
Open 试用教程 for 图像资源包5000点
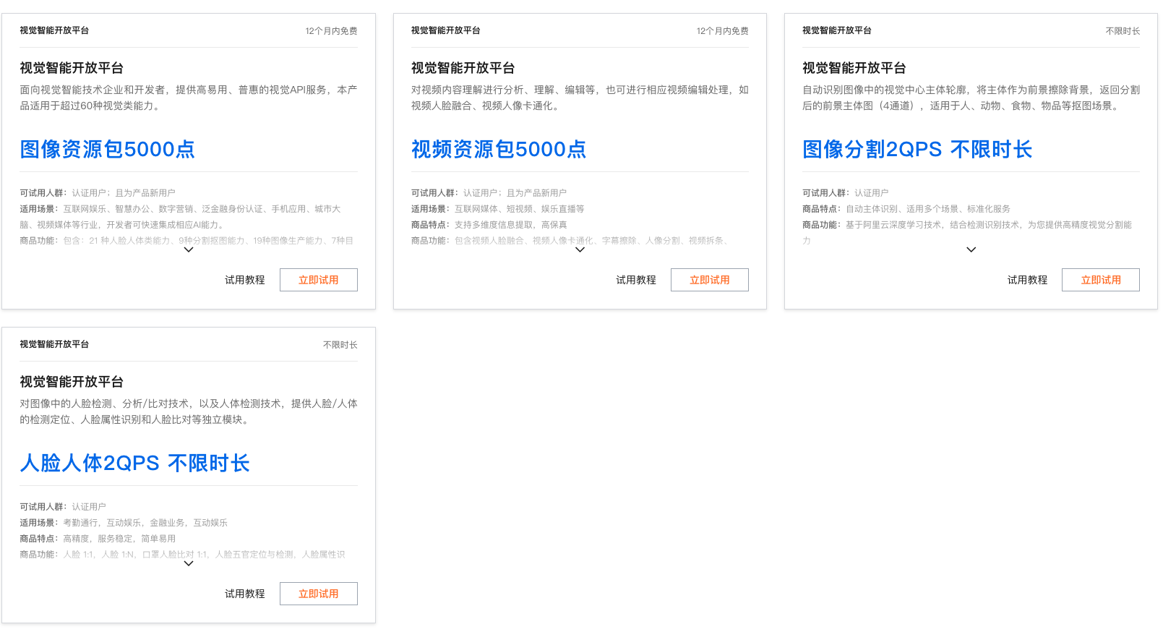point(245,280)
